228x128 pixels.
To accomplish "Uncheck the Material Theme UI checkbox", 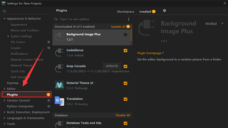I will (125, 83).
